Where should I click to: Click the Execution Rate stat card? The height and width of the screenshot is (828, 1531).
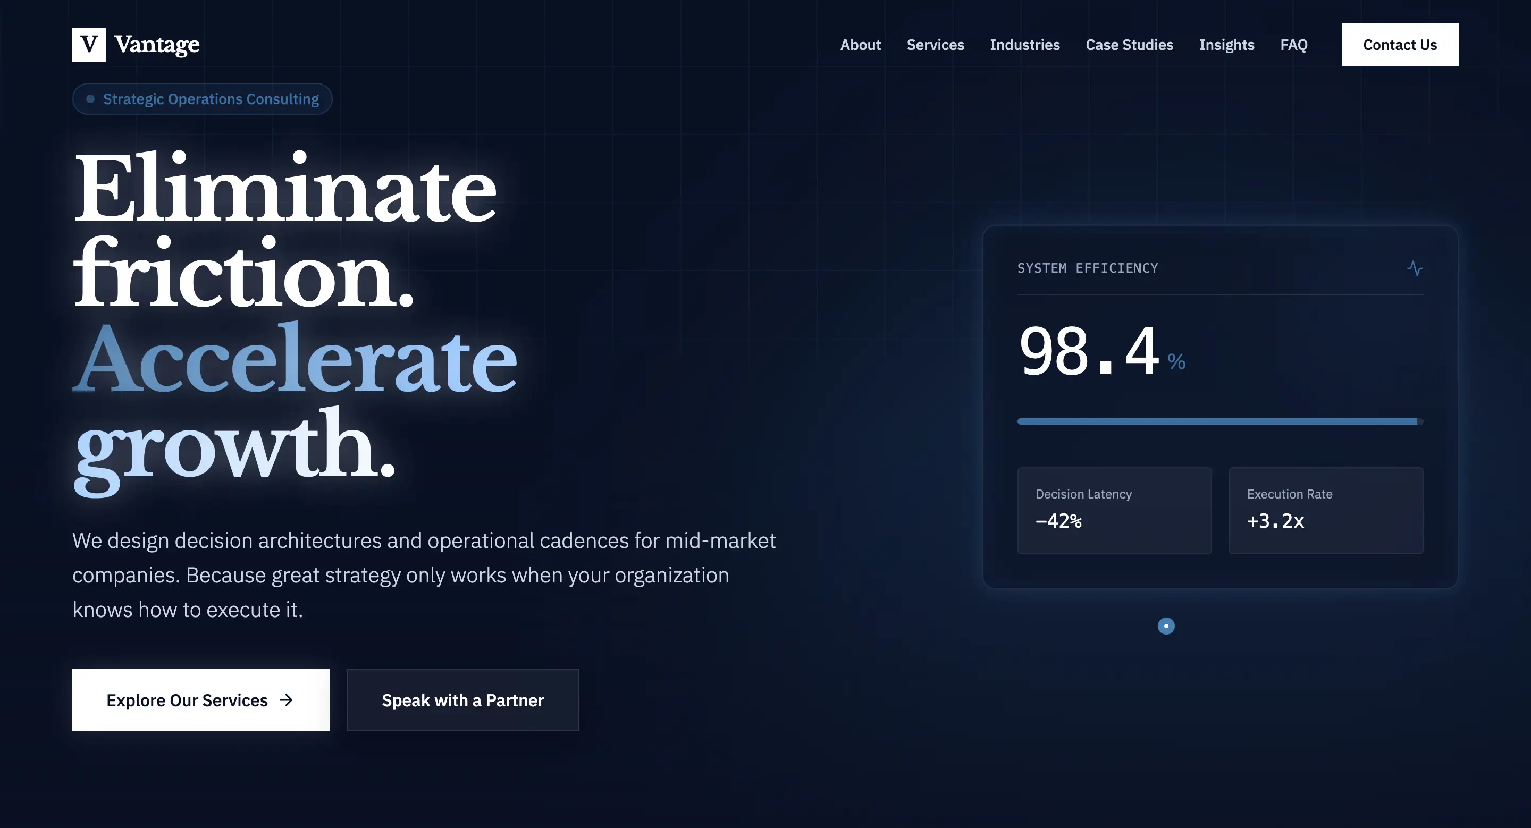(1326, 511)
